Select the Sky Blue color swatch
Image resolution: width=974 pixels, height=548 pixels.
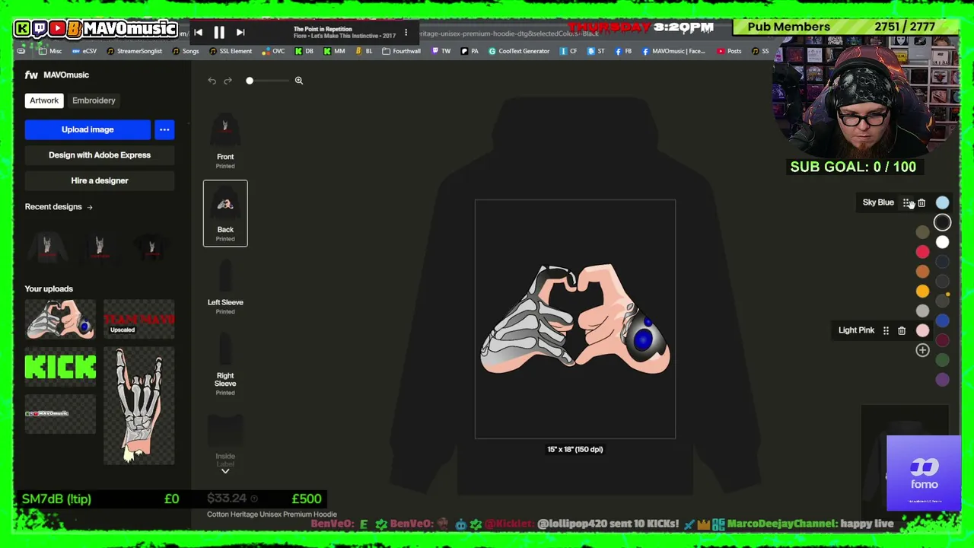(x=942, y=202)
